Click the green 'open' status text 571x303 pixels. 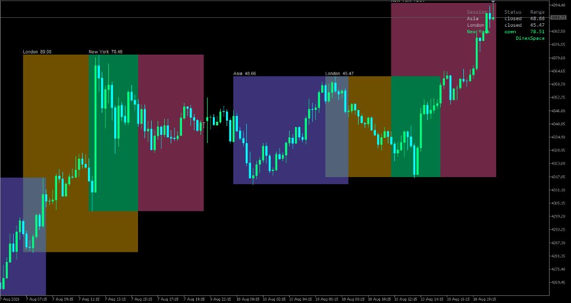point(510,31)
